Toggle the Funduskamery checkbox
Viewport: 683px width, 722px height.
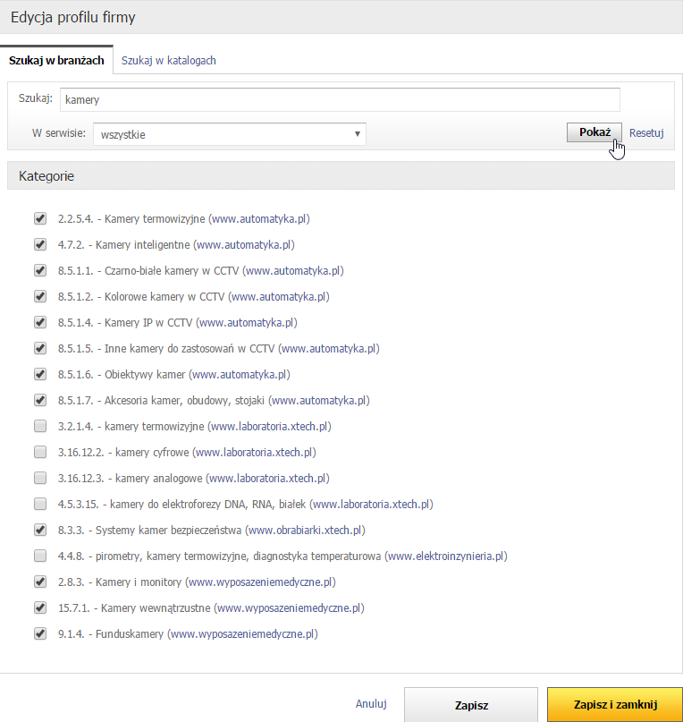[x=39, y=633]
